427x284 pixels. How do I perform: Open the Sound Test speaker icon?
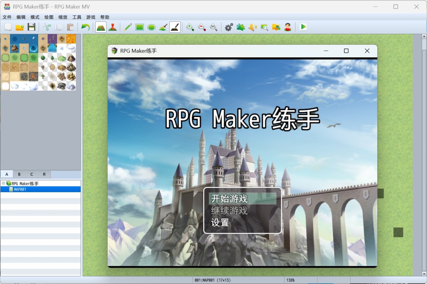[x=253, y=27]
